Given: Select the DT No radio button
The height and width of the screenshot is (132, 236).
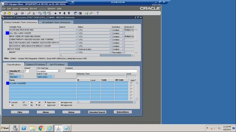Looking at the screenshot, I should [29, 102].
